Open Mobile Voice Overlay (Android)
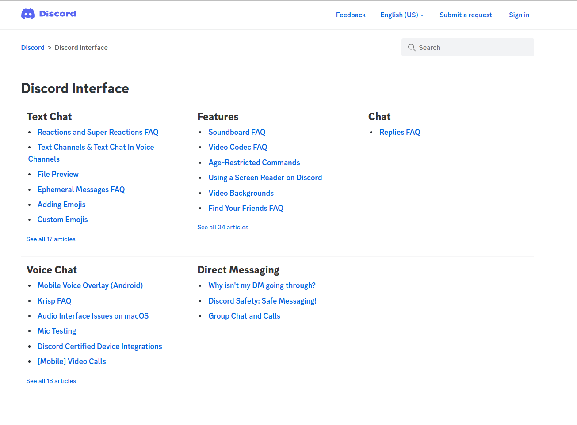Viewport: 577px width, 425px height. click(x=90, y=285)
